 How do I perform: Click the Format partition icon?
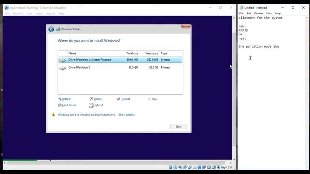click(x=118, y=99)
